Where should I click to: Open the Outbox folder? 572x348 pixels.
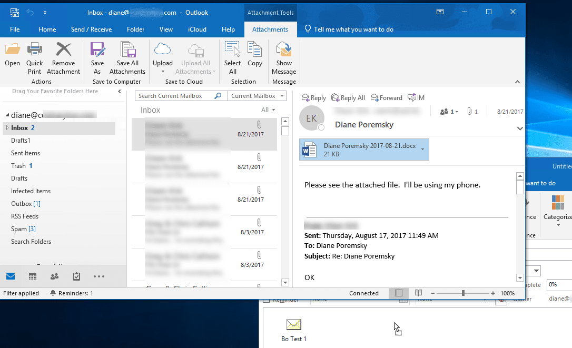pos(25,204)
